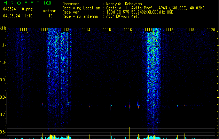Click the 0.6 frequency axis label

click(3, 132)
